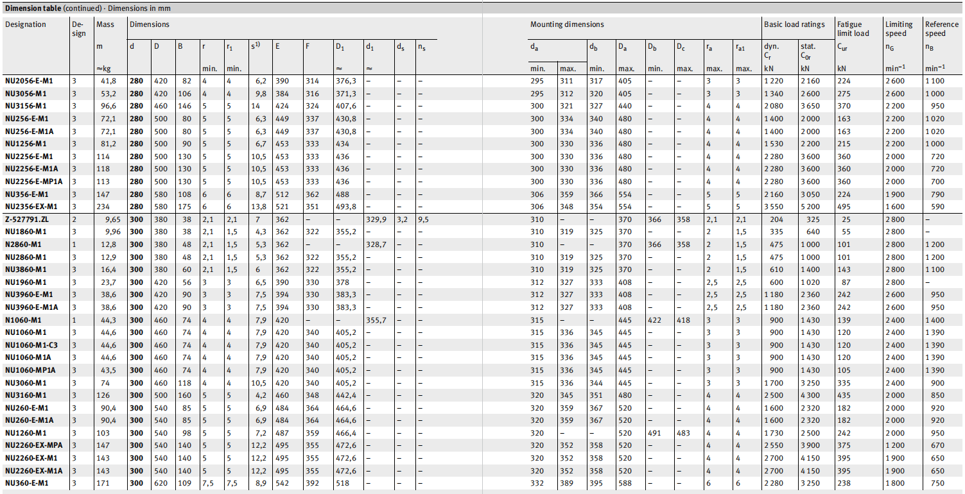Select designation NU3960-E-M1A

click(31, 307)
